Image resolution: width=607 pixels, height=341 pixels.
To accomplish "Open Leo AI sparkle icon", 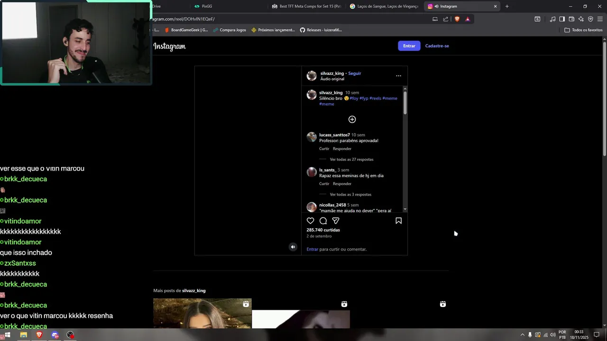I will pos(581,19).
